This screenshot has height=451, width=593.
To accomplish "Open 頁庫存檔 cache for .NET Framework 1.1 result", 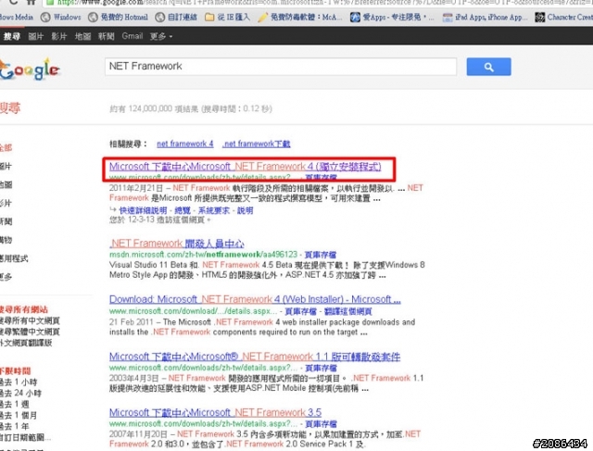I will 321,368.
